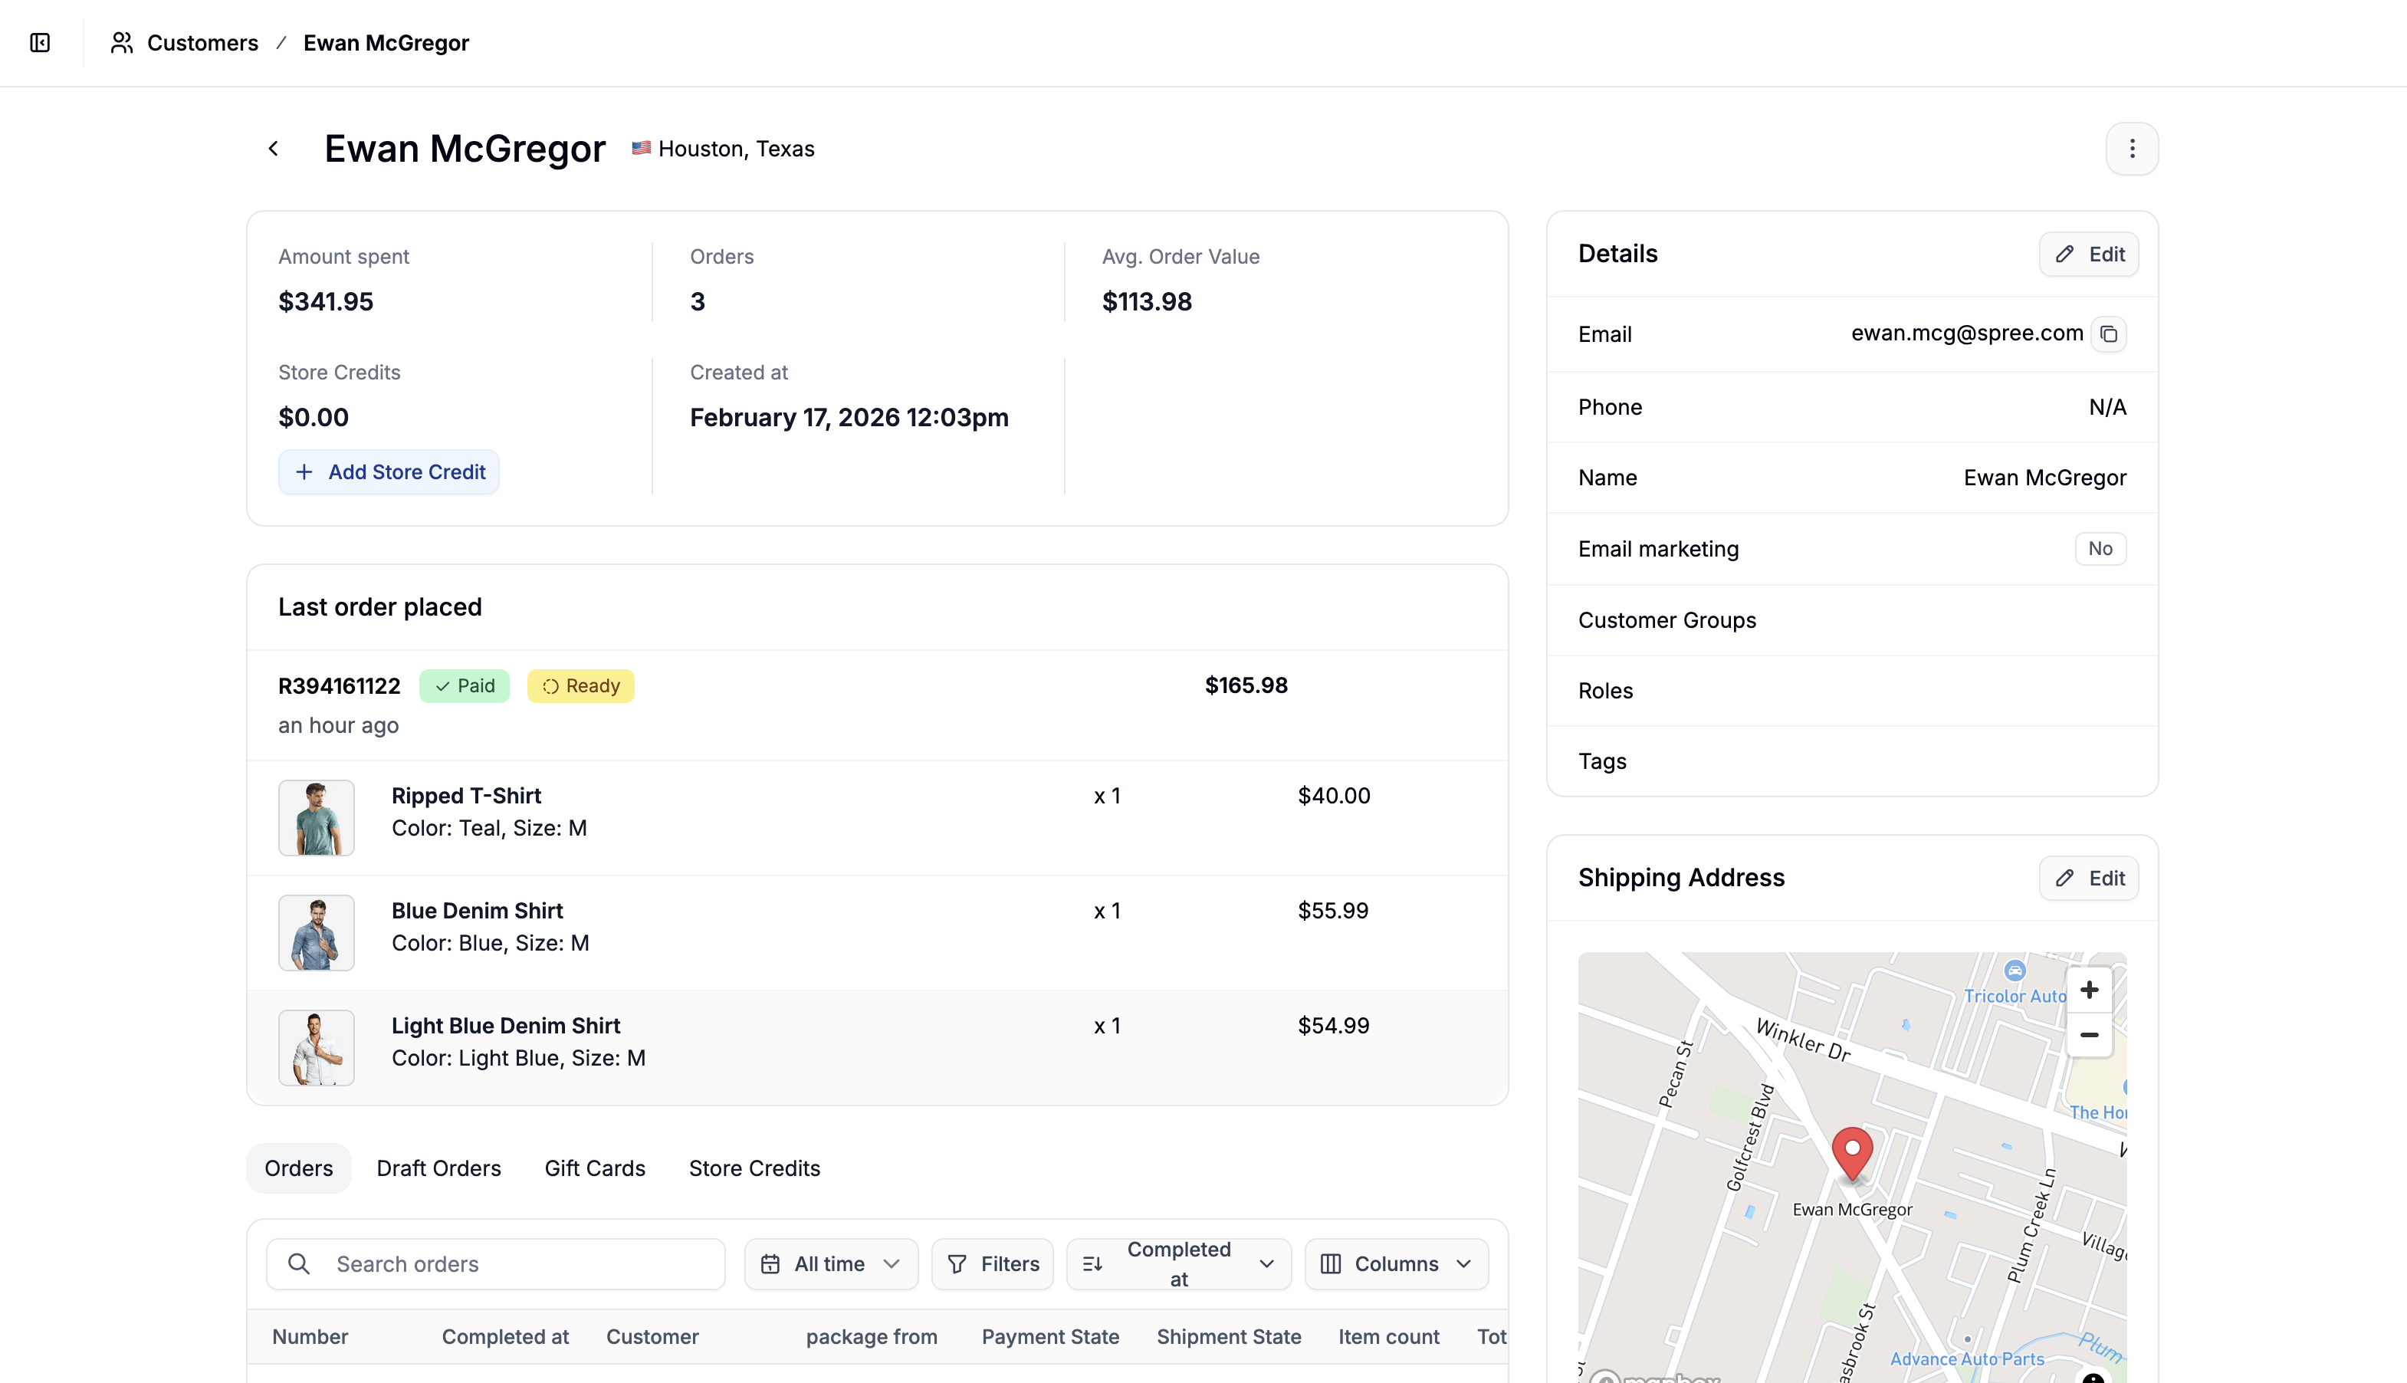Switch to the Gift Cards tab
Screen dimensions: 2407x1383
pyautogui.click(x=594, y=1168)
